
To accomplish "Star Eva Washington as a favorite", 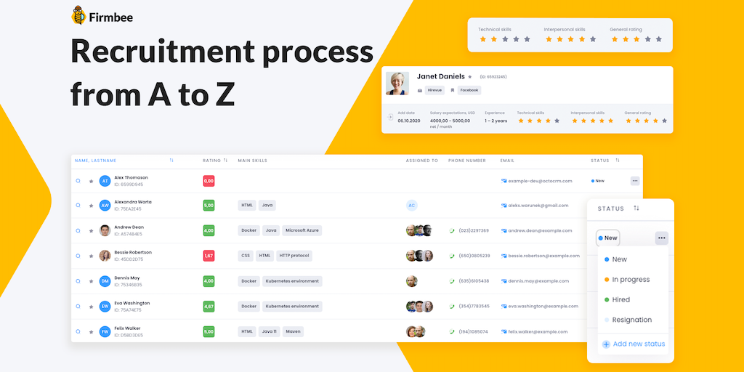I will 91,307.
